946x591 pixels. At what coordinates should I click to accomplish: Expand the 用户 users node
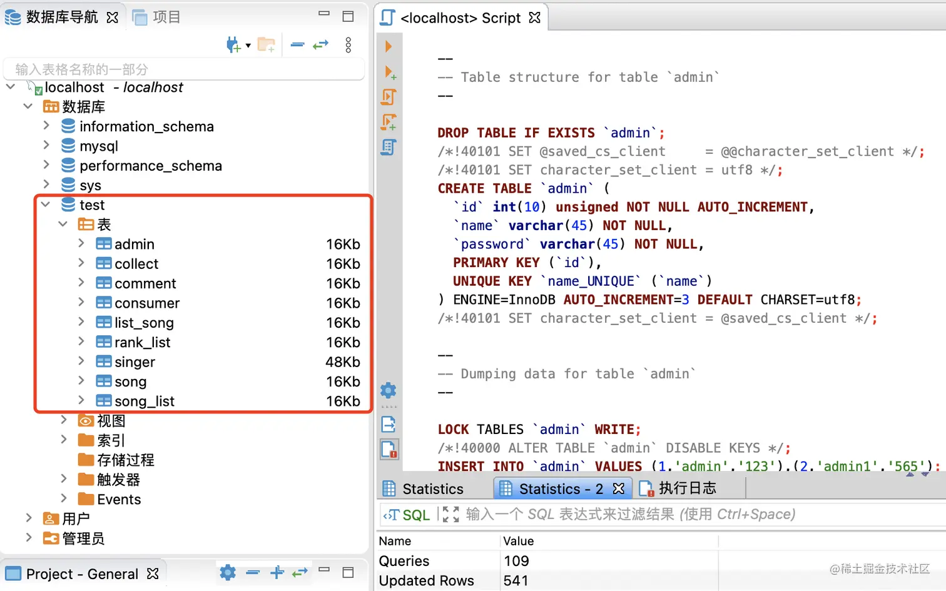(29, 518)
